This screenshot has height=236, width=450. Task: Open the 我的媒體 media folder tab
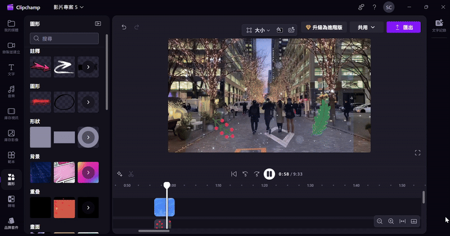pos(11,26)
